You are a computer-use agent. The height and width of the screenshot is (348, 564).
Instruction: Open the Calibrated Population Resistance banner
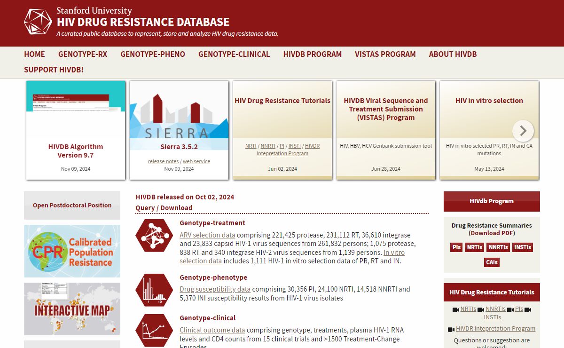pyautogui.click(x=72, y=251)
